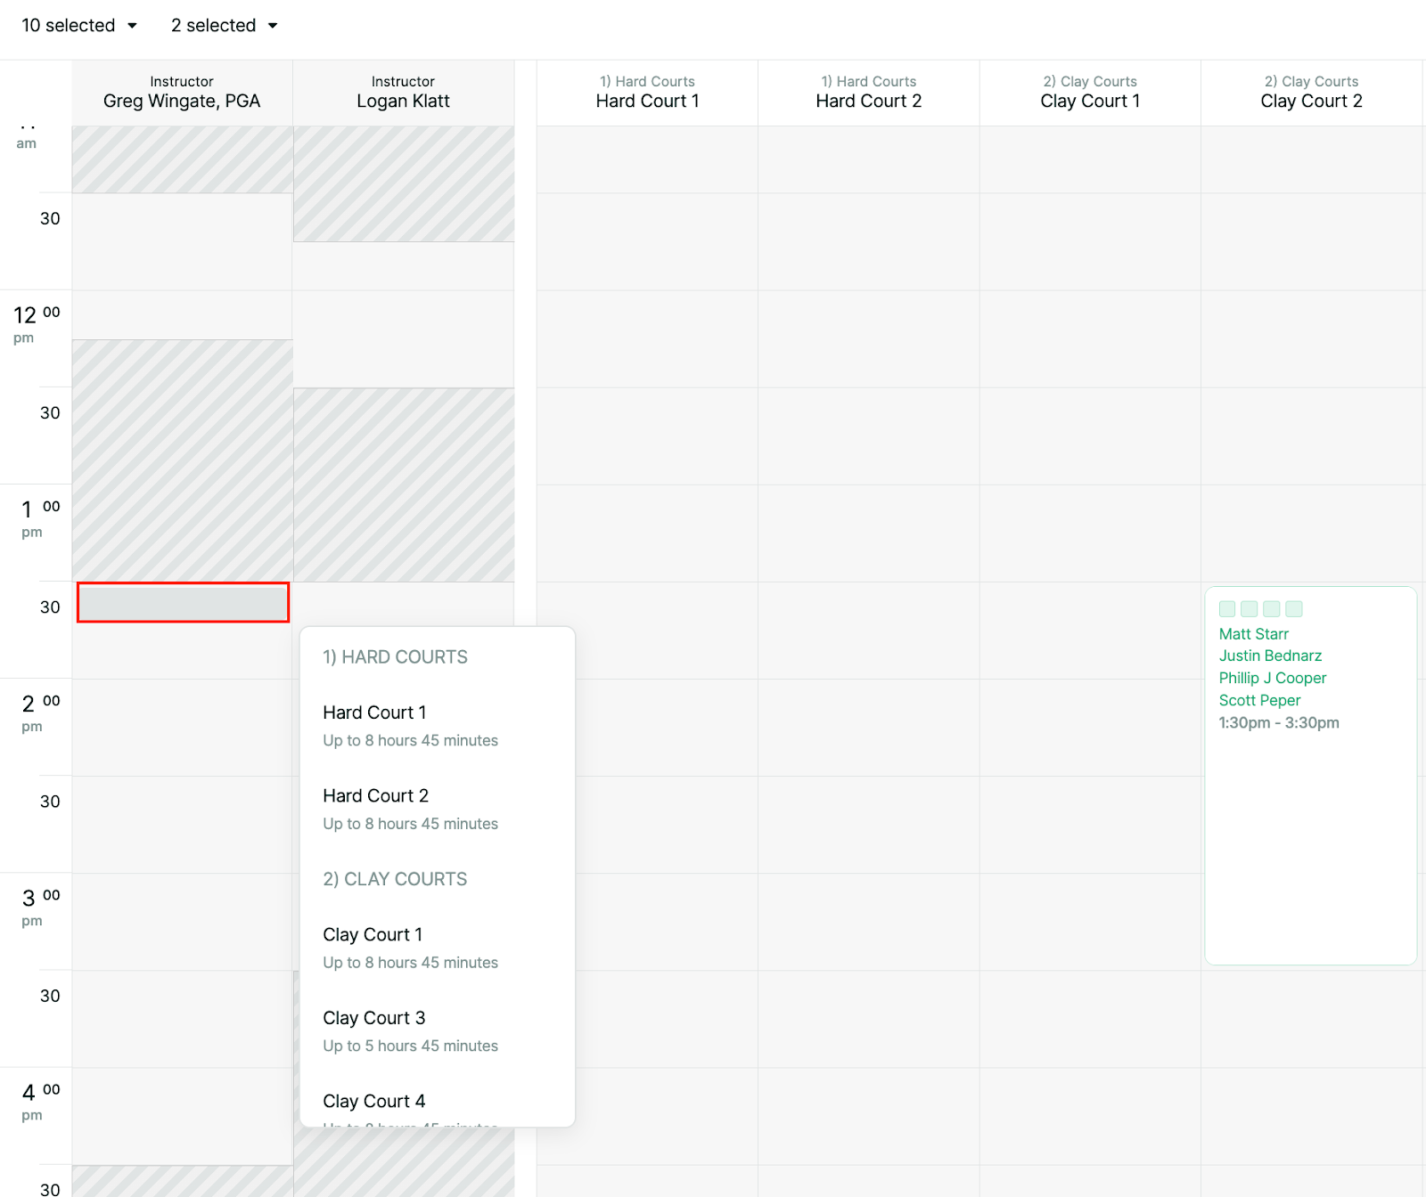Click Logan Klatt instructor column header
The image size is (1426, 1197).
tap(403, 93)
